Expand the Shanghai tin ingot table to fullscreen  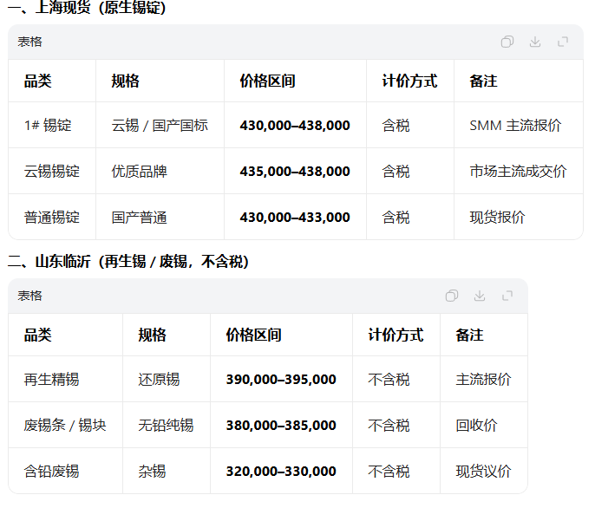tap(563, 42)
